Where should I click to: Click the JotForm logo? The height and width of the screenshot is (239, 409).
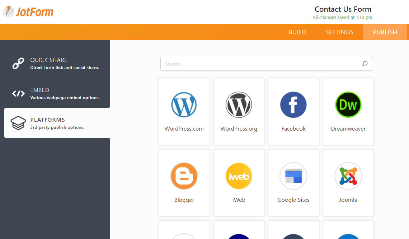(x=28, y=12)
